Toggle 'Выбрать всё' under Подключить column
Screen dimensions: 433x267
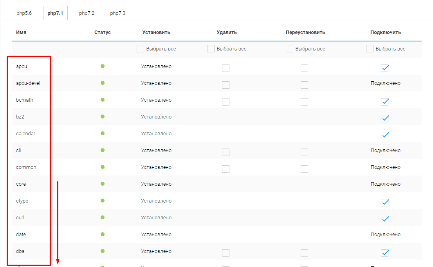pos(370,49)
